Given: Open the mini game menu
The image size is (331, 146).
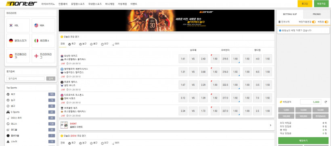Looking at the screenshot, I should click(110, 4).
